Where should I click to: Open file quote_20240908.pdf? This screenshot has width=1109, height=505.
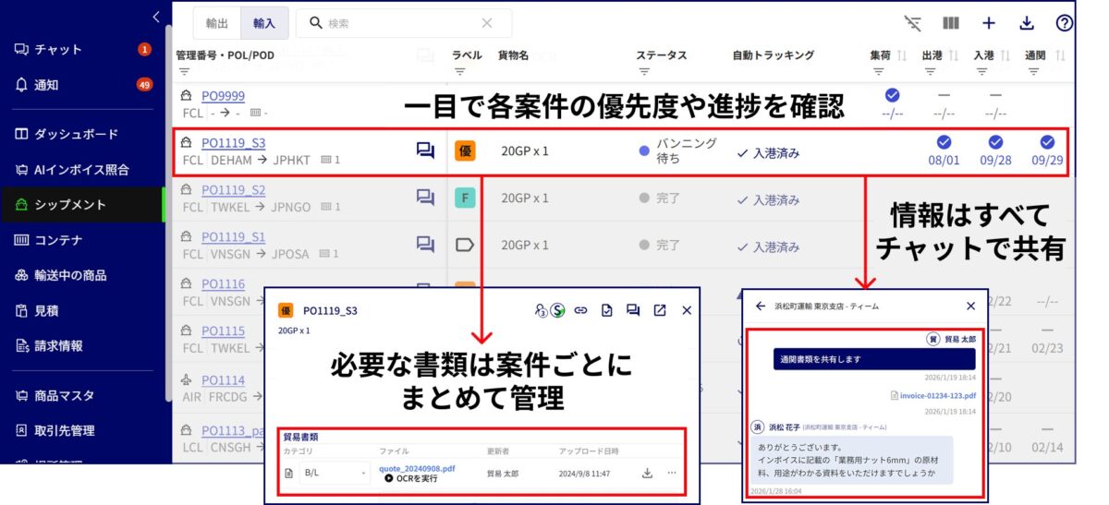[x=417, y=468]
